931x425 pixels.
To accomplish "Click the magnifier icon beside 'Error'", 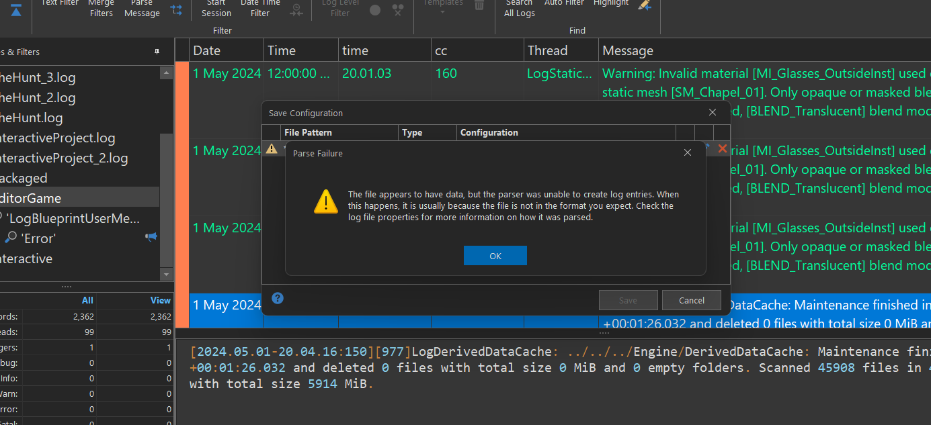I will click(11, 237).
